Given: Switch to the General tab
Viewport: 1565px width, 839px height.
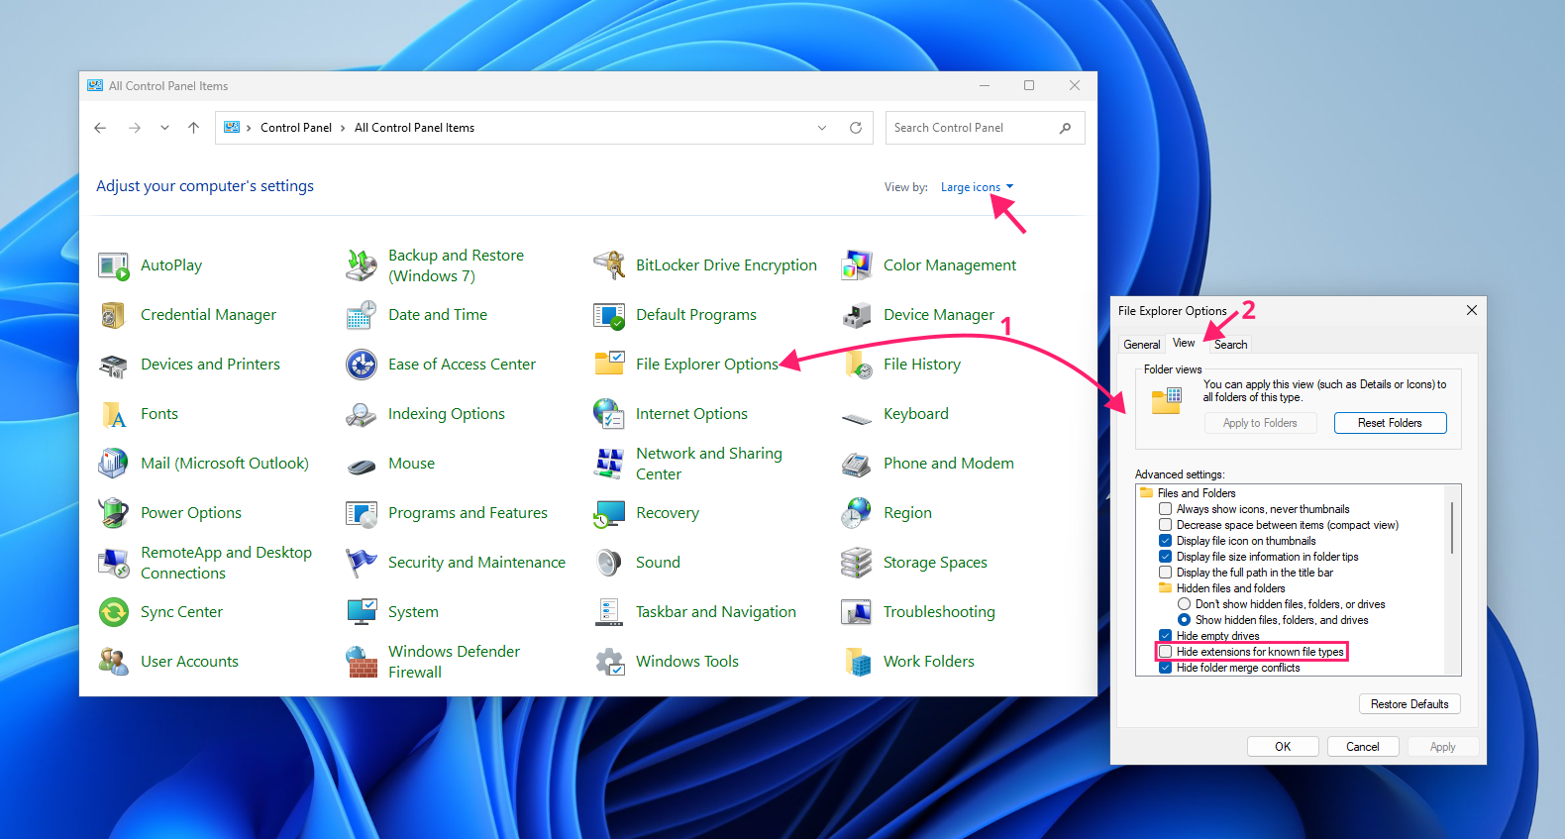Looking at the screenshot, I should tap(1142, 345).
